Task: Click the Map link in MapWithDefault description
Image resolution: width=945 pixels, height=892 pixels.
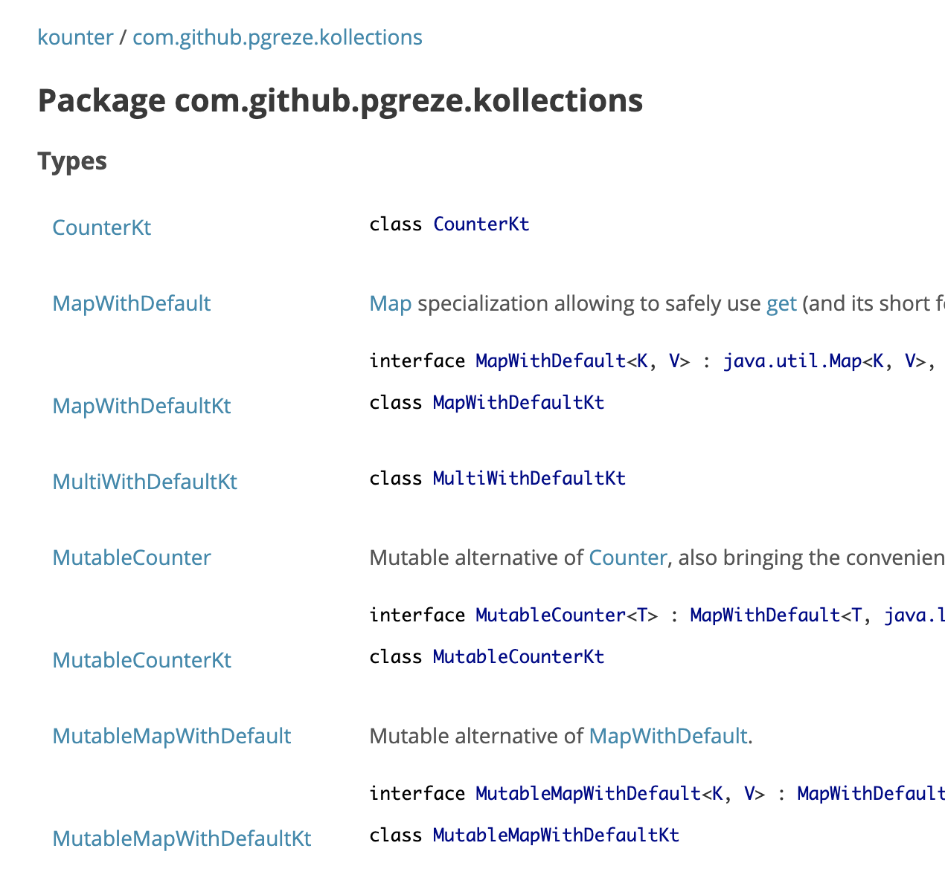Action: pyautogui.click(x=390, y=303)
